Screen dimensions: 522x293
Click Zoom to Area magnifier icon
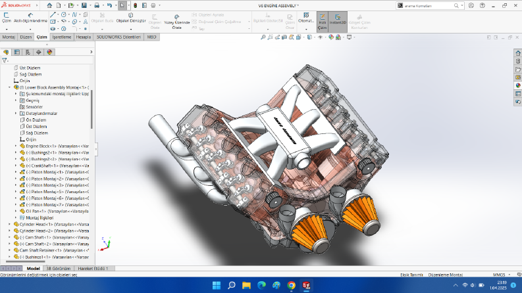click(x=270, y=37)
